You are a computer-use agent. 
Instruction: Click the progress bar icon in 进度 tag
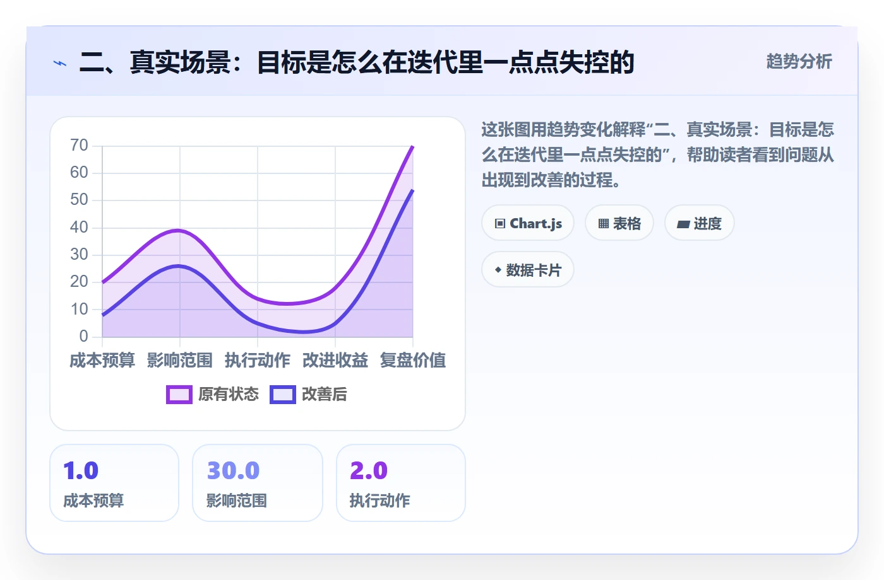[683, 224]
